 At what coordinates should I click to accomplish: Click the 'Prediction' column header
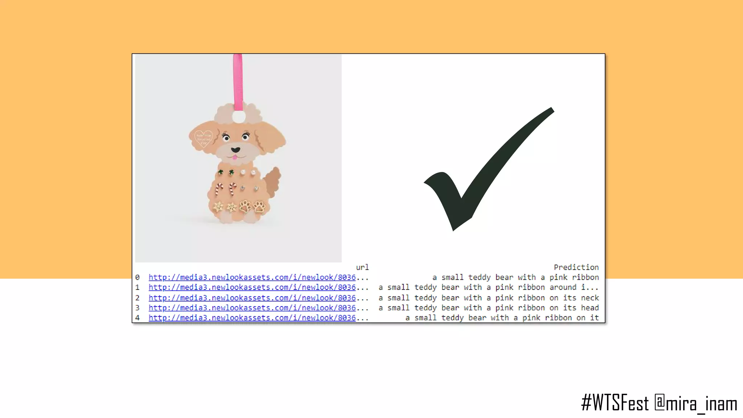tap(576, 267)
